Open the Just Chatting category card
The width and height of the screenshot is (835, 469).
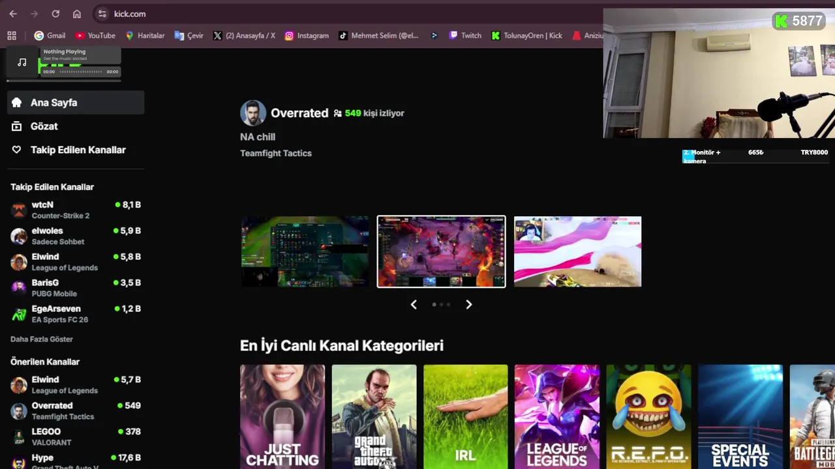click(282, 417)
